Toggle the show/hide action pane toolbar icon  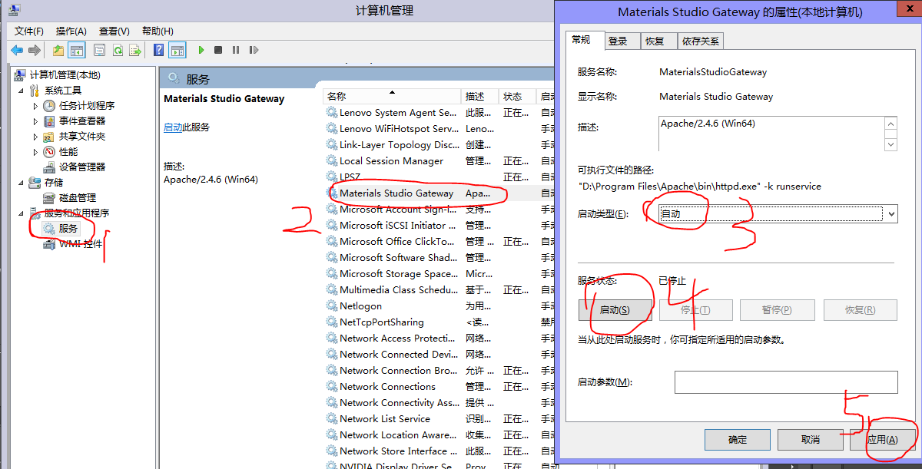click(177, 50)
